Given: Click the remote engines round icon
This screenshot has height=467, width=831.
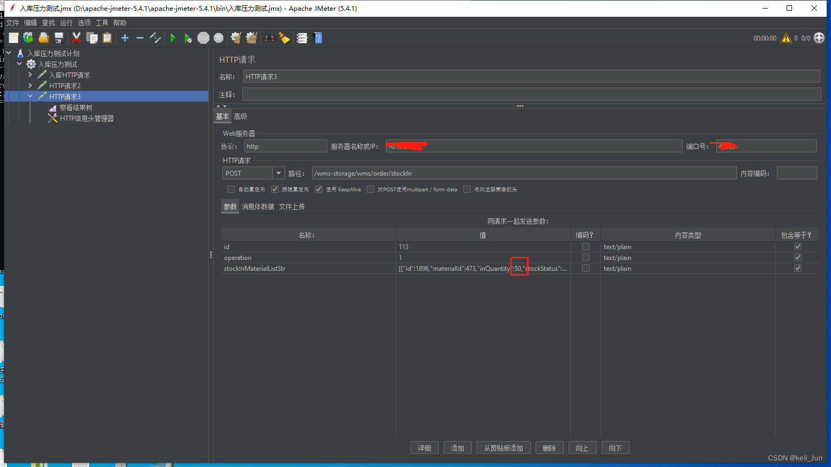Looking at the screenshot, I should click(x=819, y=38).
